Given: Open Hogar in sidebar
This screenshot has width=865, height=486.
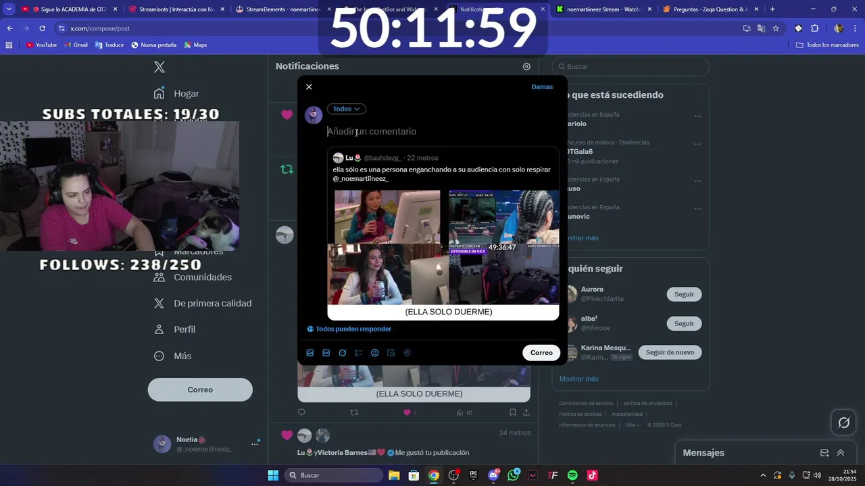Looking at the screenshot, I should coord(177,93).
